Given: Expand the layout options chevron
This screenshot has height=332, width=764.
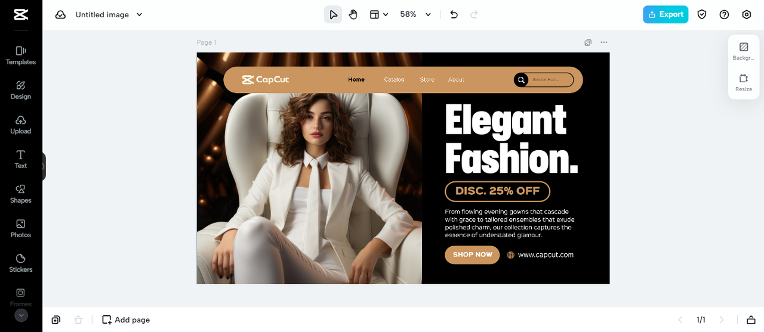Looking at the screenshot, I should coord(386,14).
